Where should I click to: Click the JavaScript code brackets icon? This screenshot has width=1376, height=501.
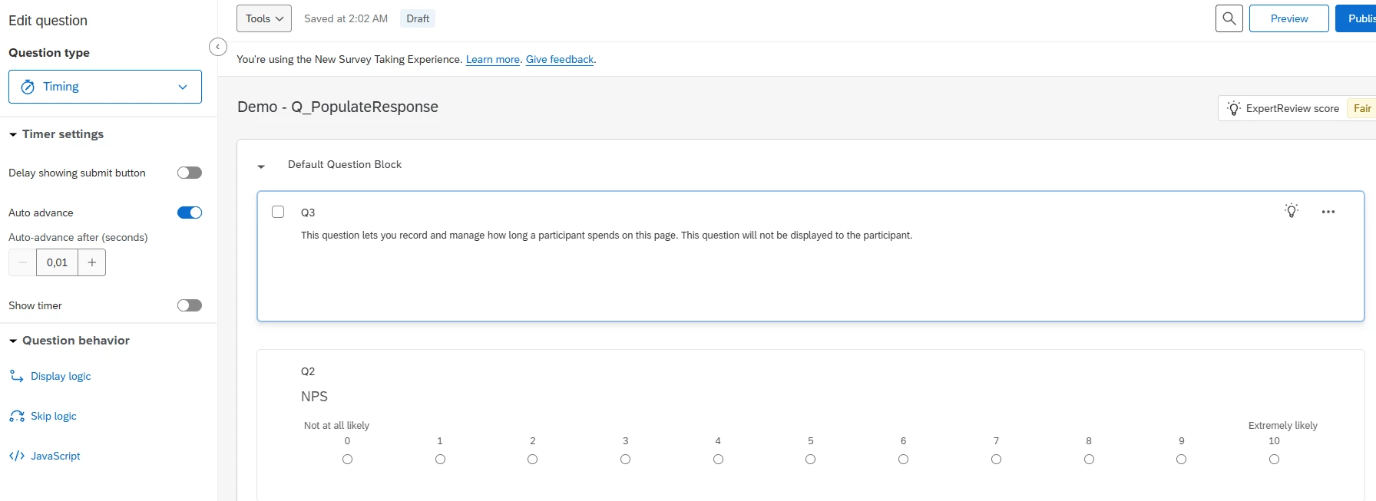pyautogui.click(x=16, y=456)
